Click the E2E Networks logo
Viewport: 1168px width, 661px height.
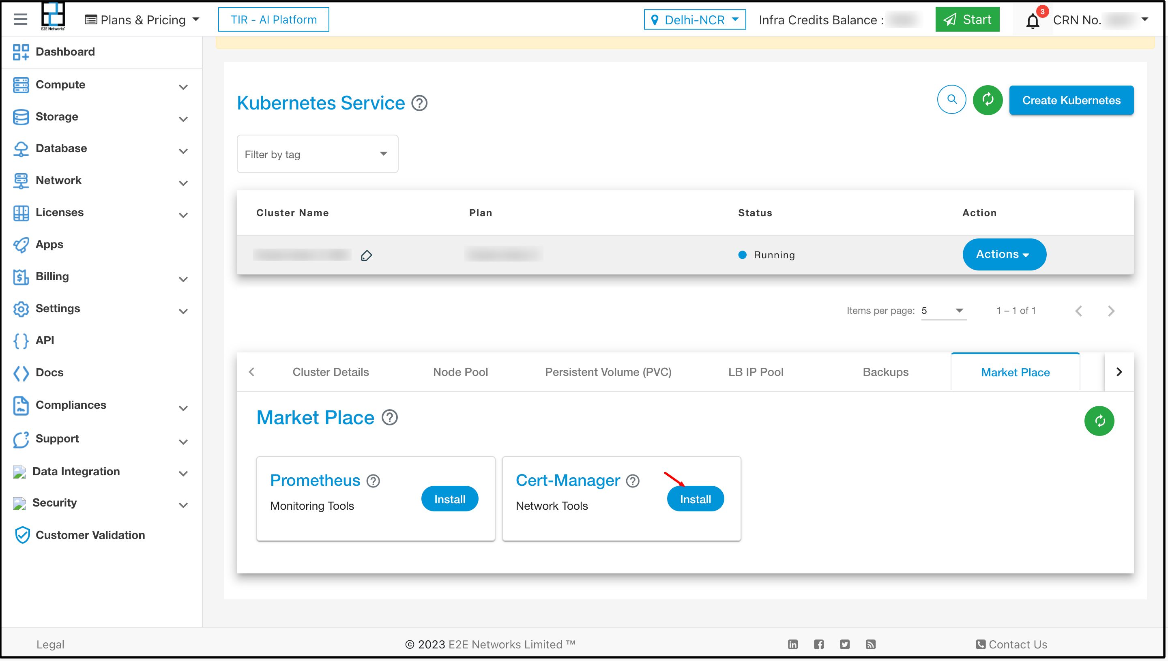53,16
